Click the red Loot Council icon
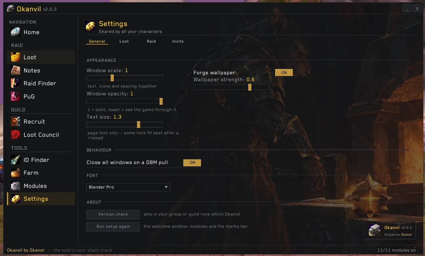The height and width of the screenshot is (256, 425). point(15,135)
